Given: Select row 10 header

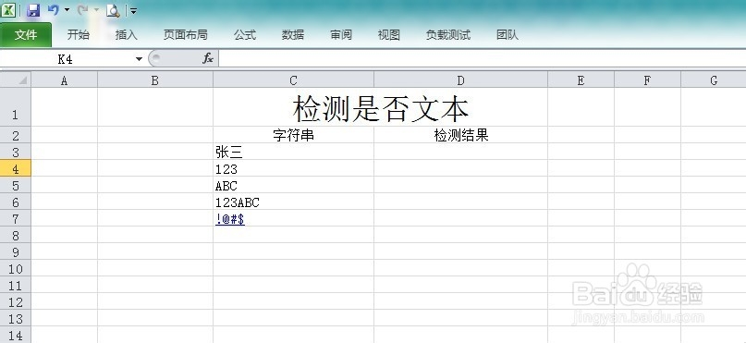Looking at the screenshot, I should 16,268.
